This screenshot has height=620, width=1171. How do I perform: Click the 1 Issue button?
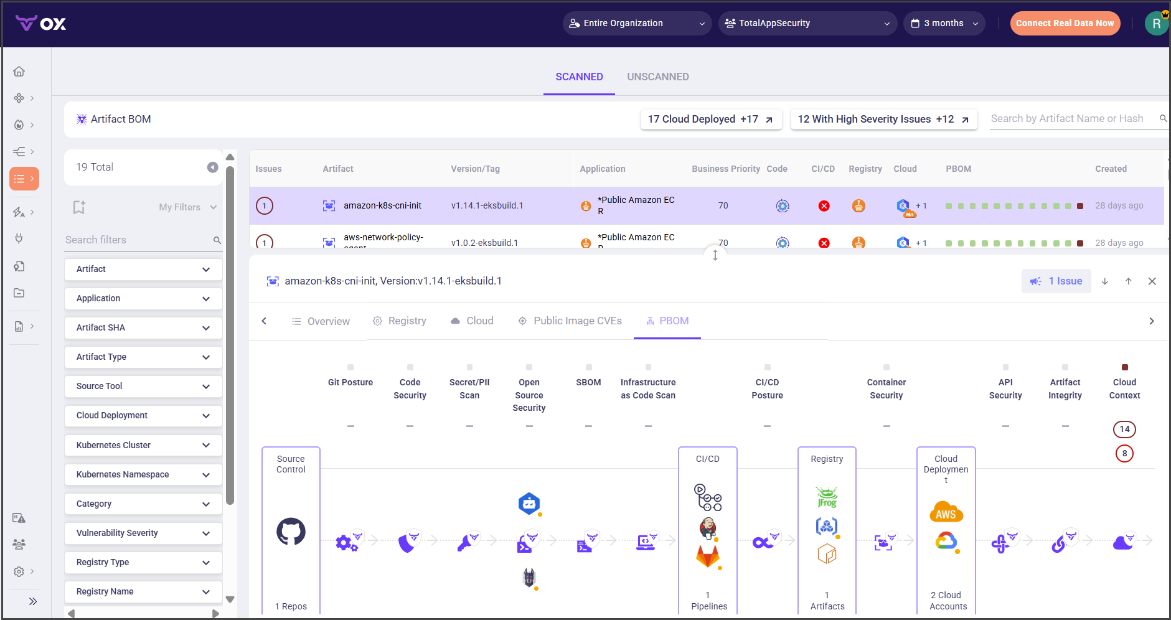[x=1056, y=281]
